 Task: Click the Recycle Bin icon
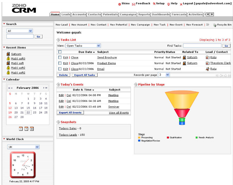tap(215, 25)
